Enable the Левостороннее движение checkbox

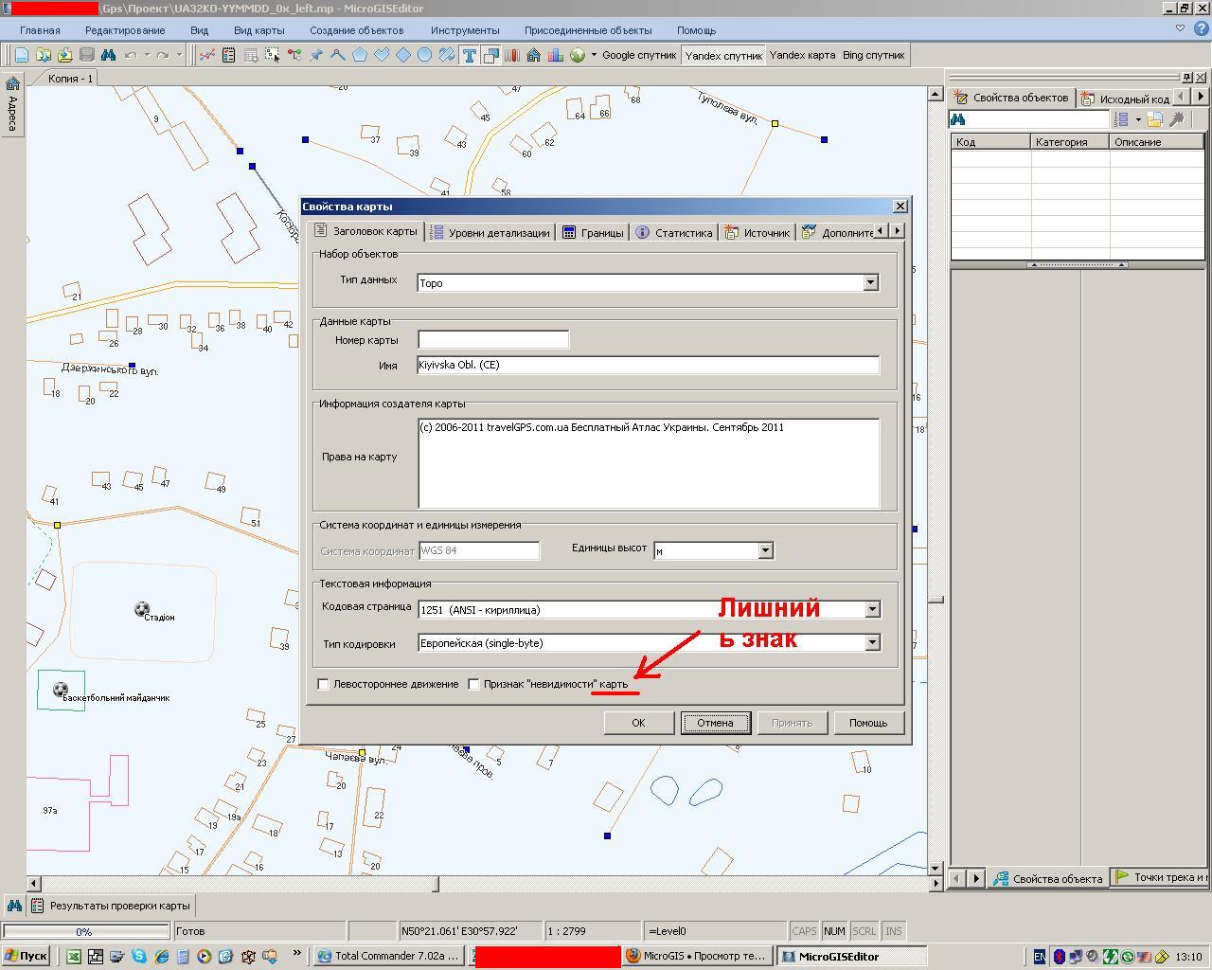(324, 684)
